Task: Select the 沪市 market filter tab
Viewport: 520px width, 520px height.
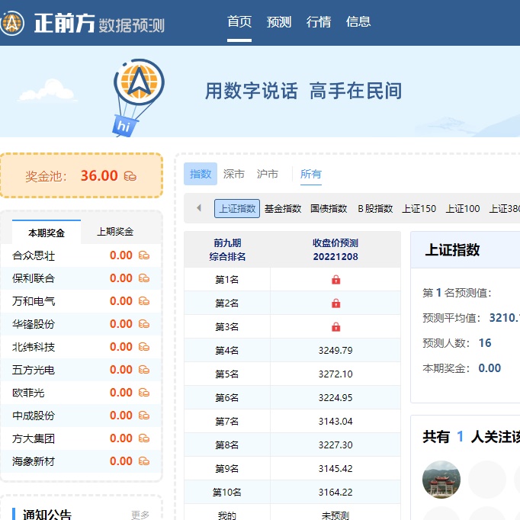Action: coord(268,174)
